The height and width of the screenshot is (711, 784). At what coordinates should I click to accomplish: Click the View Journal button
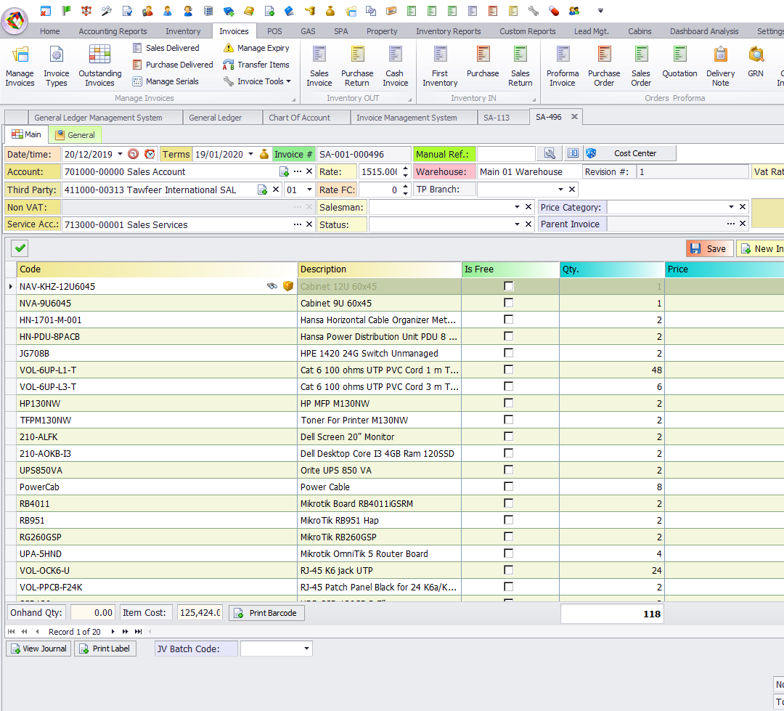tap(38, 649)
